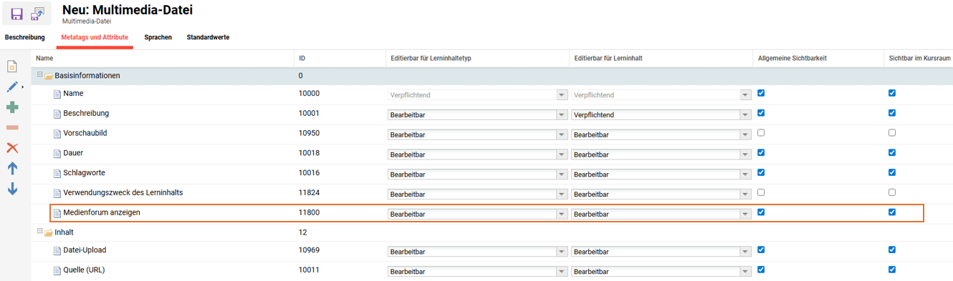Toggle Sichtbar im Kursraum for Datei-Upload
This screenshot has width=953, height=281.
892,250
